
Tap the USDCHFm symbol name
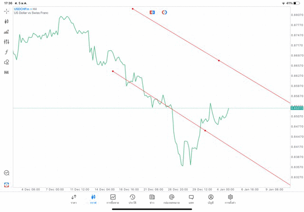pos(22,9)
